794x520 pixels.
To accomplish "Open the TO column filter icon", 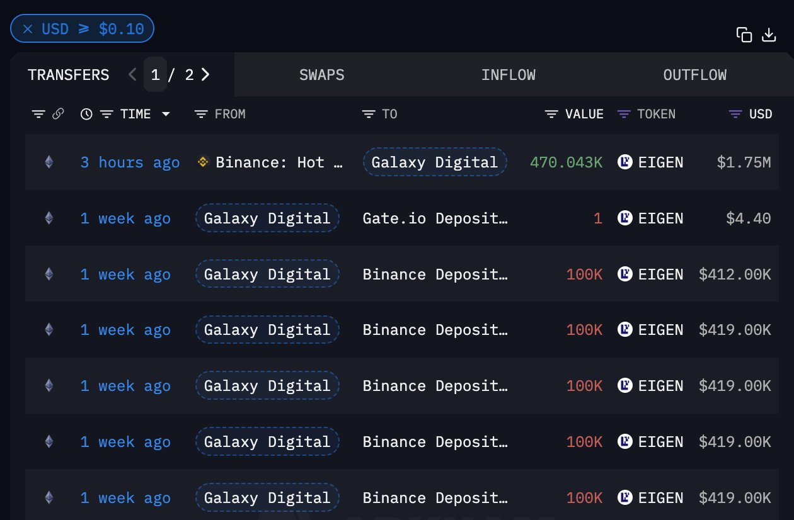I will pos(369,114).
